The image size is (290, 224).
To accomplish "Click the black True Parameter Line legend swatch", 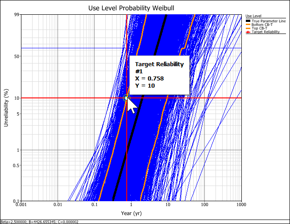I will pos(248,21).
